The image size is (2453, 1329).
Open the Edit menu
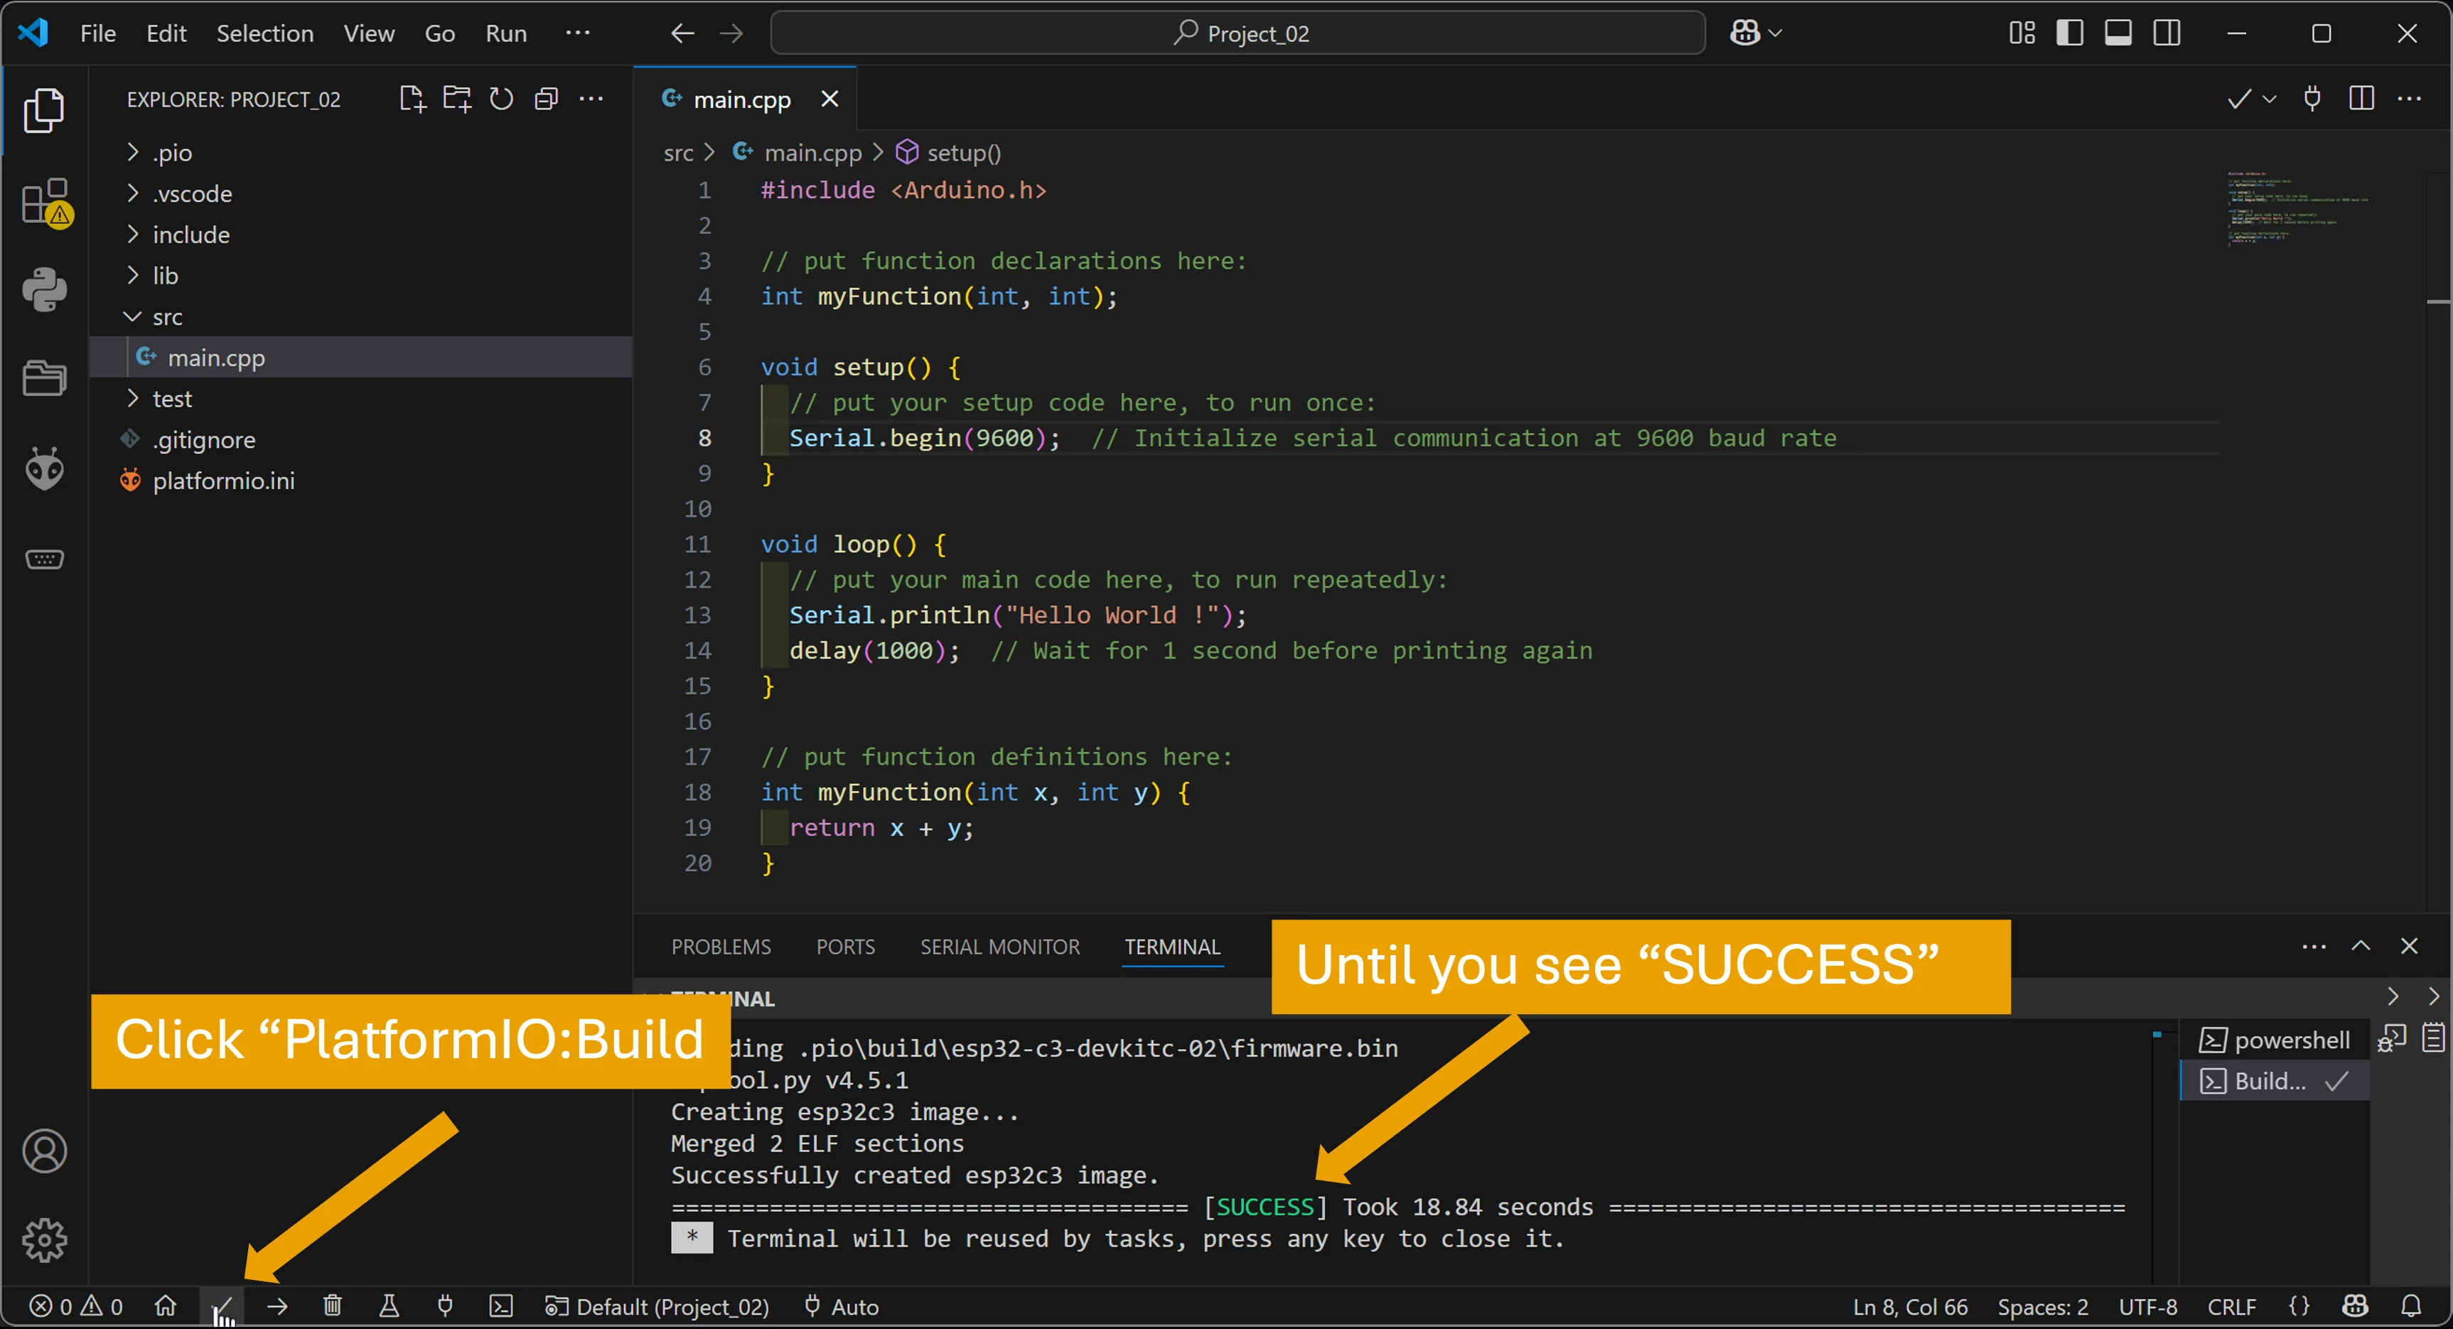point(166,33)
